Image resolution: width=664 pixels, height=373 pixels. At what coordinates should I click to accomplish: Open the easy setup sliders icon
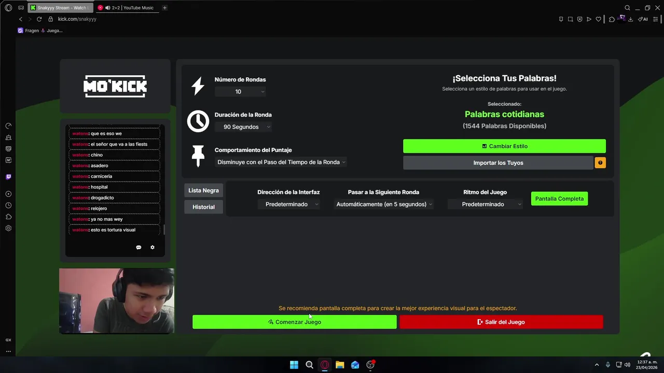[x=655, y=19]
